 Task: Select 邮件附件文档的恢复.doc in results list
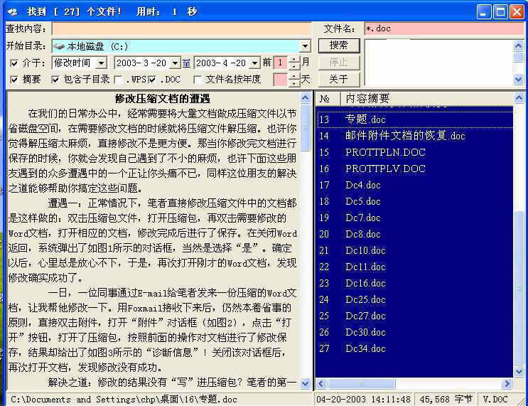(x=405, y=136)
